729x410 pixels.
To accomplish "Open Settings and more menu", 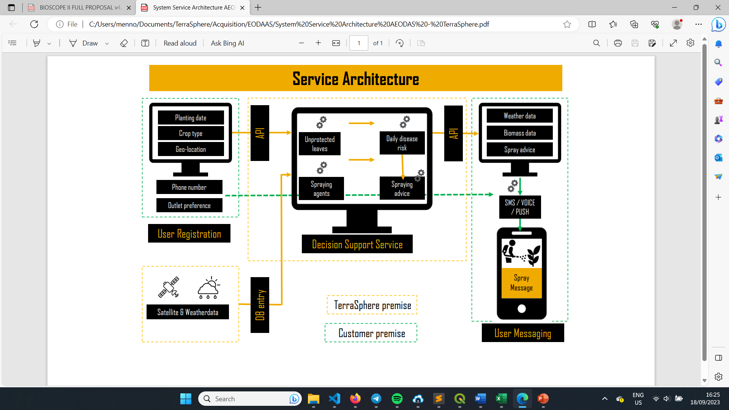I will (x=699, y=24).
